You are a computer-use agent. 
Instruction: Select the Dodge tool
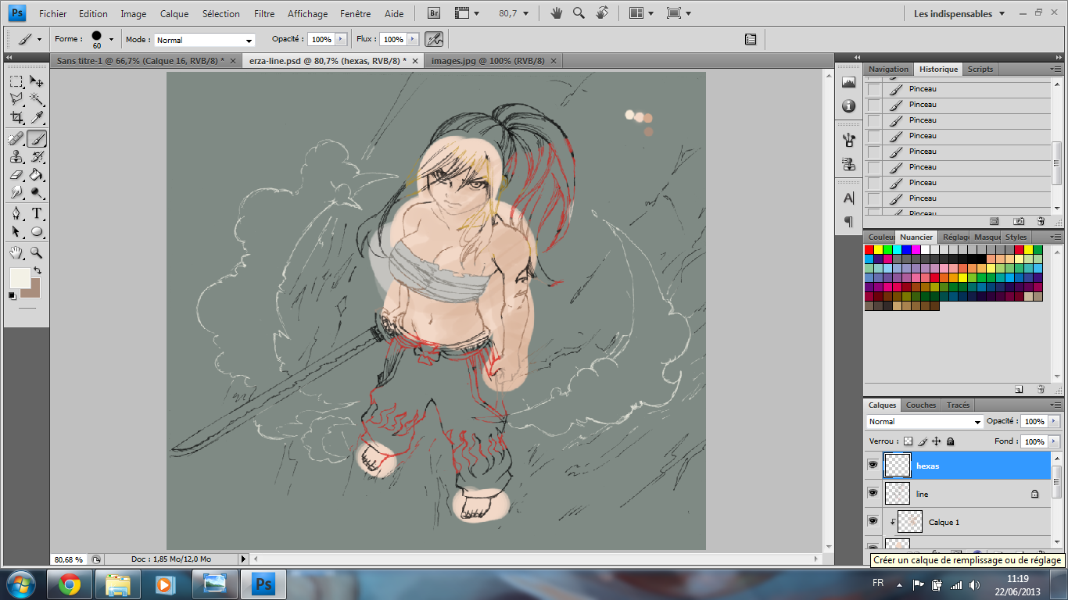click(37, 193)
